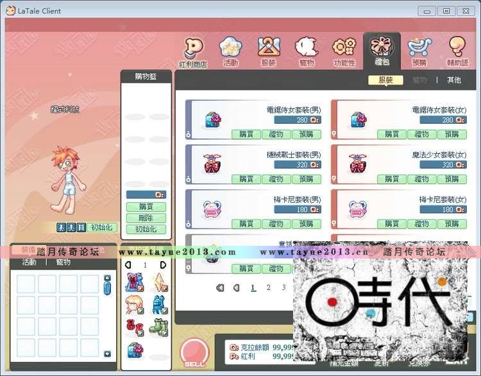Image resolution: width=481 pixels, height=376 pixels.
Task: Buy 梅卡尼套裝(男) with 購買
Action: [x=246, y=224]
